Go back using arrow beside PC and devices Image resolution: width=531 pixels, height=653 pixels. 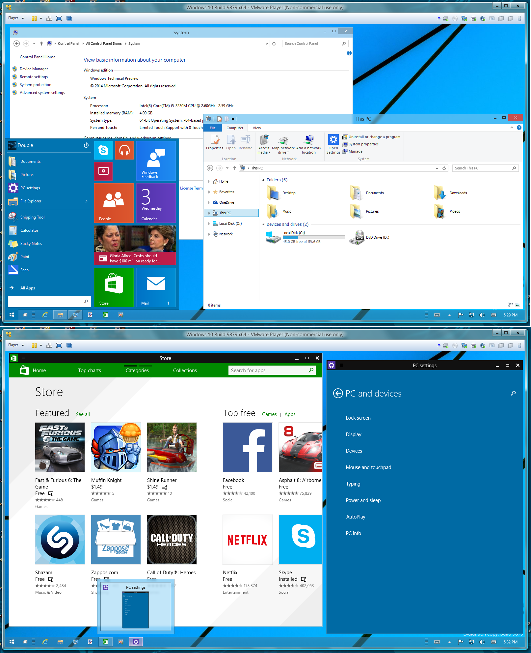tap(338, 393)
